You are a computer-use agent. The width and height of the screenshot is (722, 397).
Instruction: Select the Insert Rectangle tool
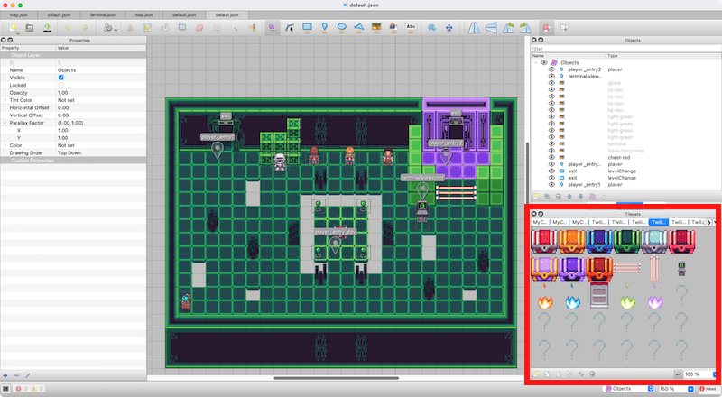tap(307, 28)
